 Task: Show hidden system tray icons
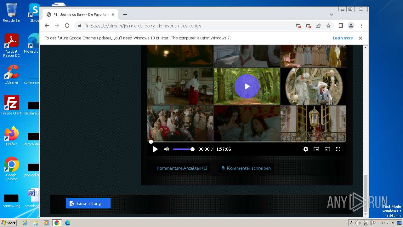pyautogui.click(x=351, y=223)
